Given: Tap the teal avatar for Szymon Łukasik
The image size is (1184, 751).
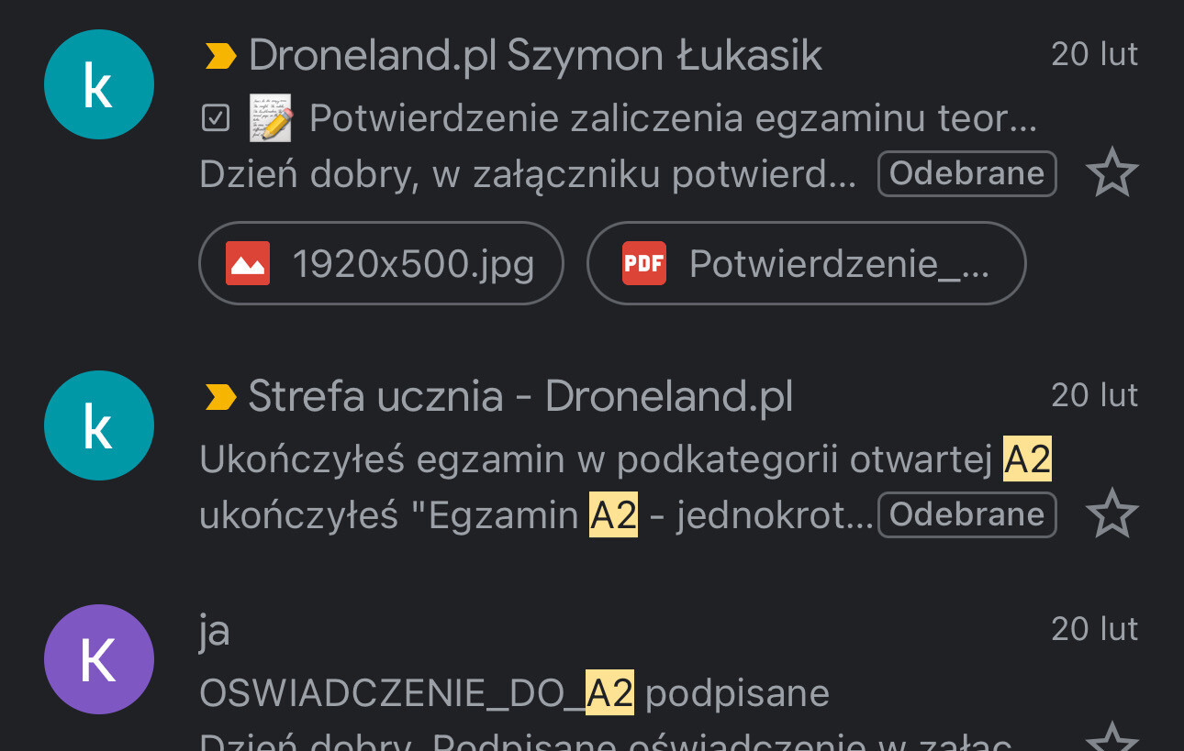Looking at the screenshot, I should (98, 84).
